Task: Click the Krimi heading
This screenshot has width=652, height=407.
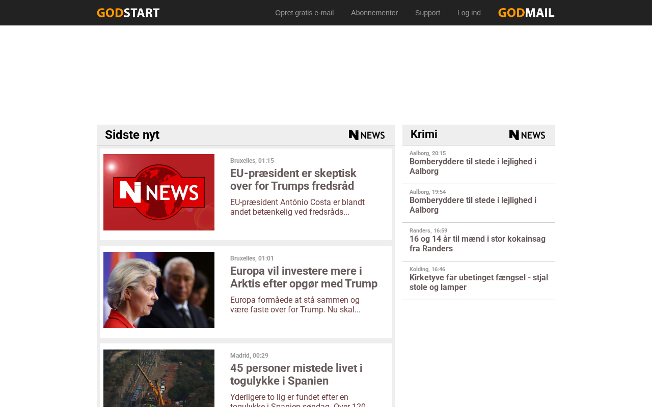Action: pos(424,134)
